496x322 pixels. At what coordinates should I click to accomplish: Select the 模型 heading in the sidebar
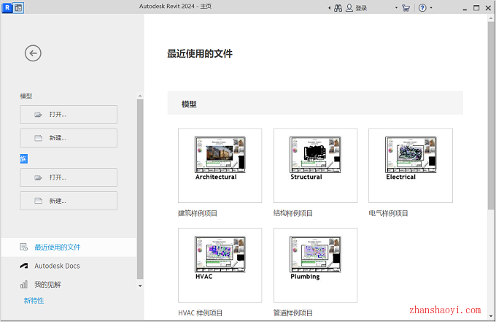click(x=26, y=96)
